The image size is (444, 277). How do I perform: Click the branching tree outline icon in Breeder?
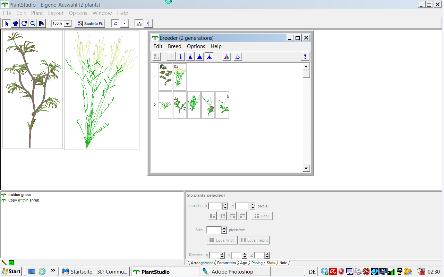(x=238, y=57)
